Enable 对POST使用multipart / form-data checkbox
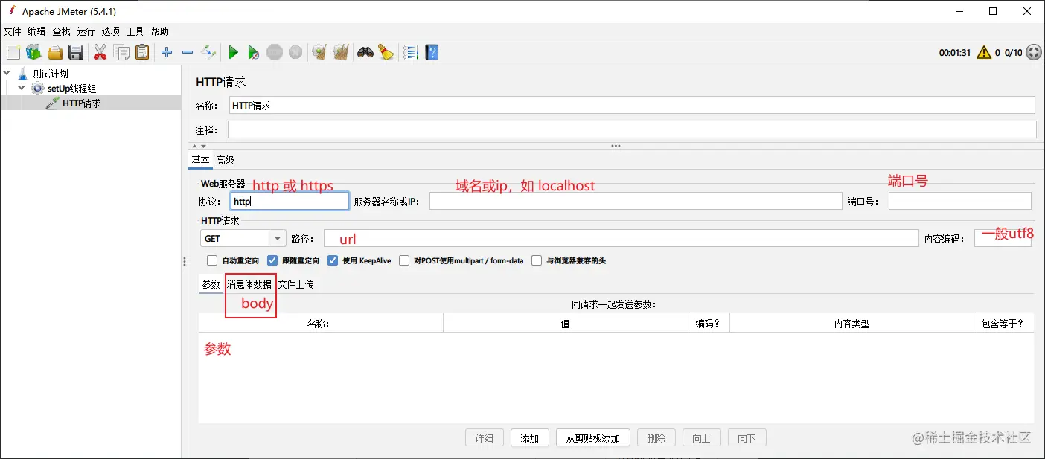 click(x=404, y=260)
